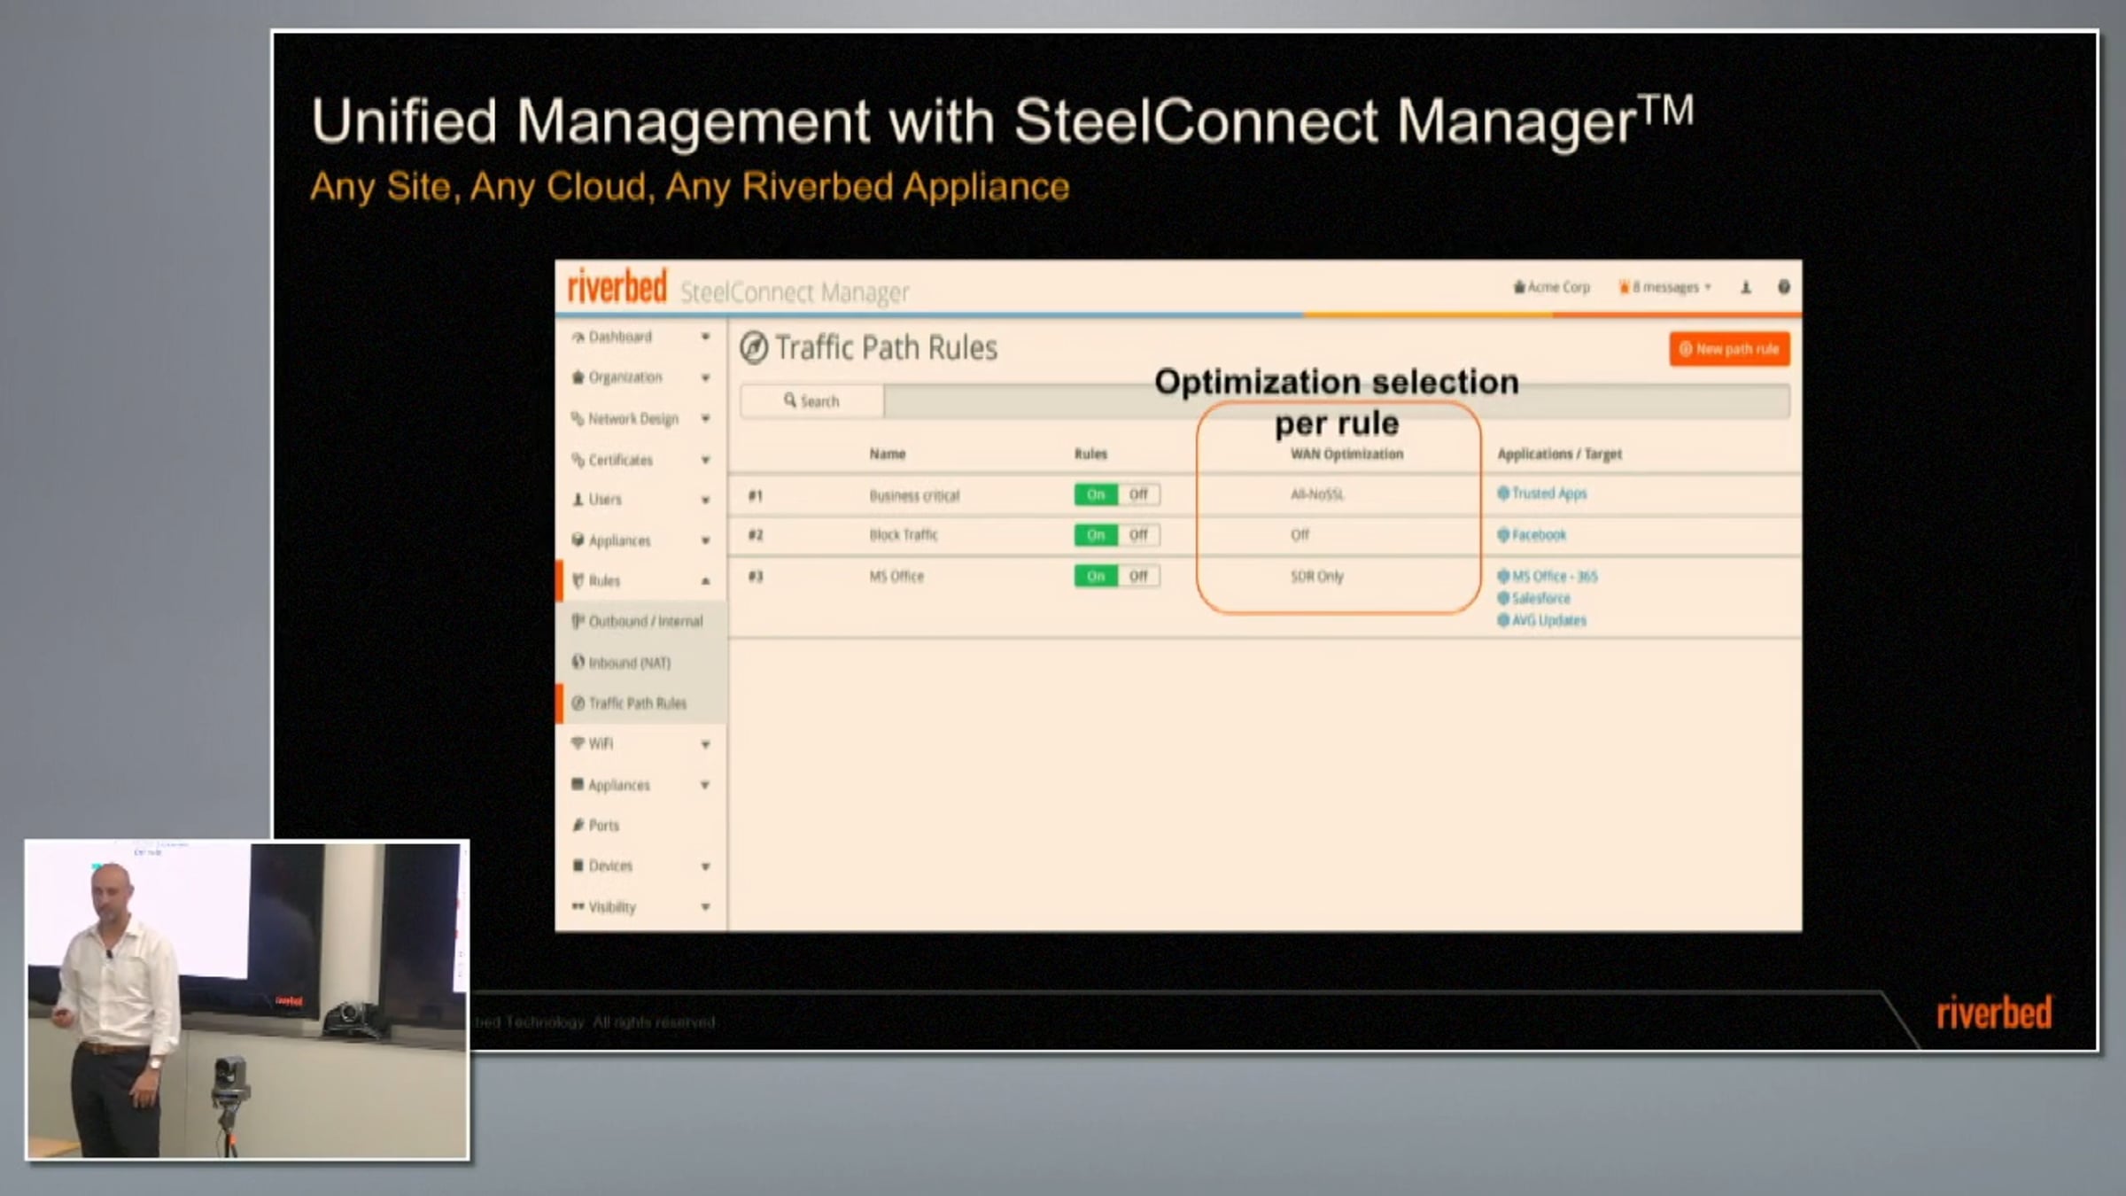The width and height of the screenshot is (2126, 1196).
Task: Click the All-NoSSL WAN optimization value
Action: tap(1317, 494)
